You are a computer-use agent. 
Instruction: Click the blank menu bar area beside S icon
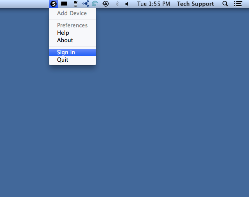click(24, 4)
